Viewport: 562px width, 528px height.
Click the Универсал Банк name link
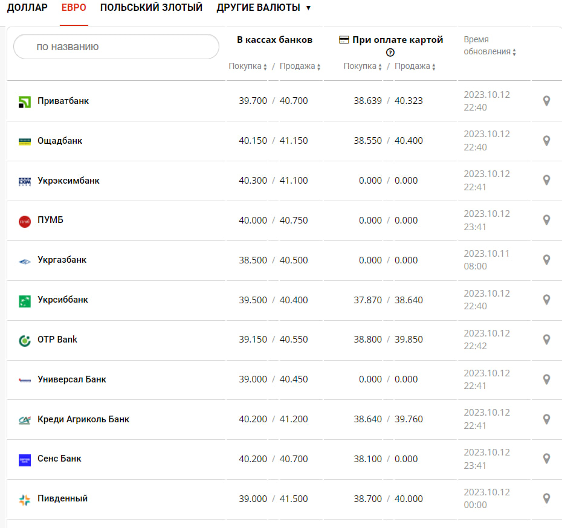point(71,379)
